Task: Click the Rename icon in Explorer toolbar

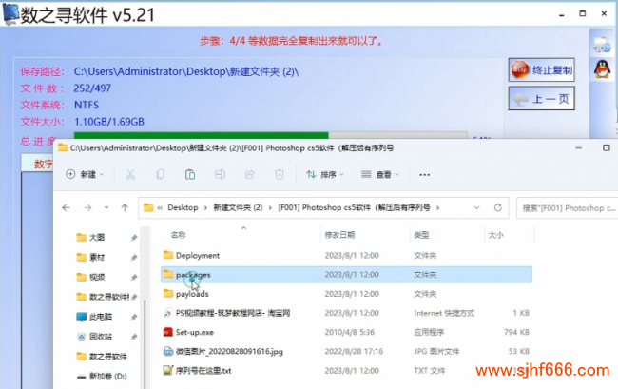Action: [x=220, y=175]
